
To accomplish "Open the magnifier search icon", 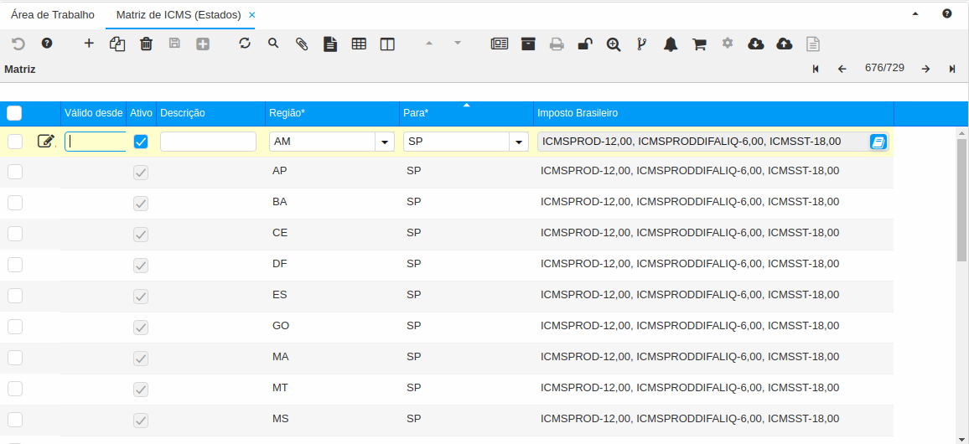I will [x=273, y=44].
